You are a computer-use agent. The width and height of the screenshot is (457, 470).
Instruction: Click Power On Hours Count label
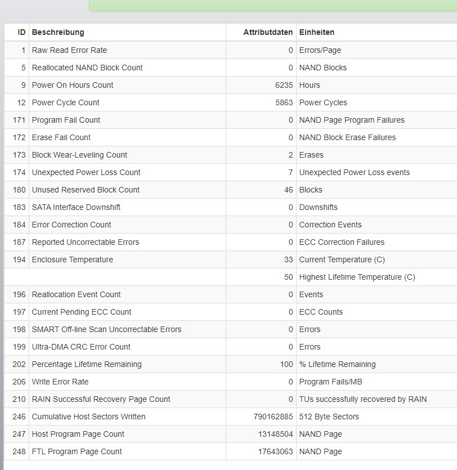(73, 85)
